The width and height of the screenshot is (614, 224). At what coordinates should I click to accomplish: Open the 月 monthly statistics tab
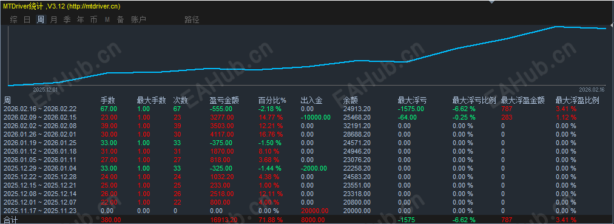(x=53, y=19)
